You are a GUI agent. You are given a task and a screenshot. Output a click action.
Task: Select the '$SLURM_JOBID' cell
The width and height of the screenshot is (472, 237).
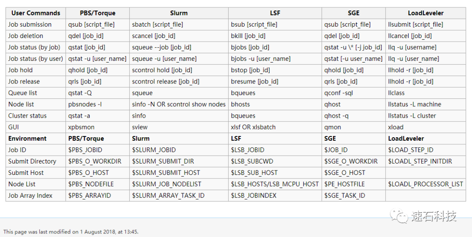point(179,150)
